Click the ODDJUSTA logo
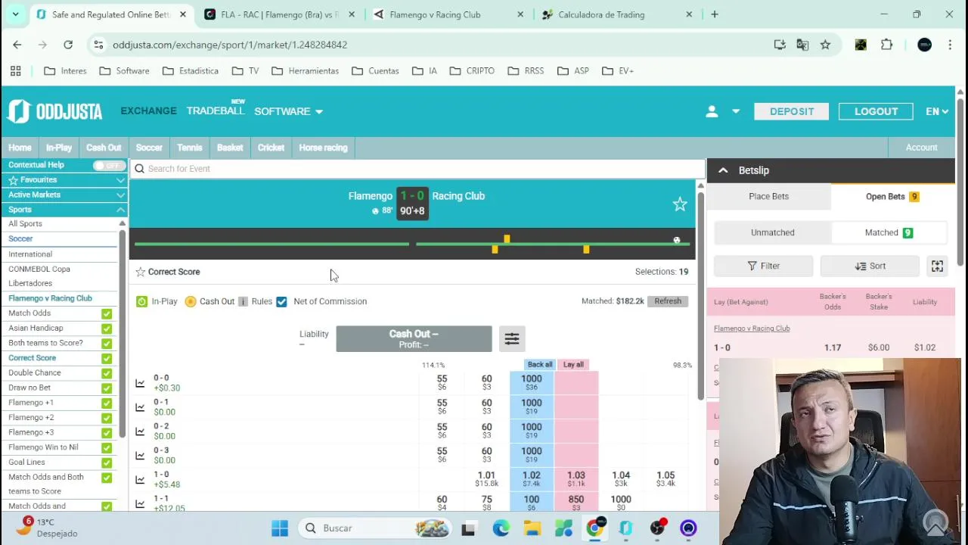 [55, 111]
